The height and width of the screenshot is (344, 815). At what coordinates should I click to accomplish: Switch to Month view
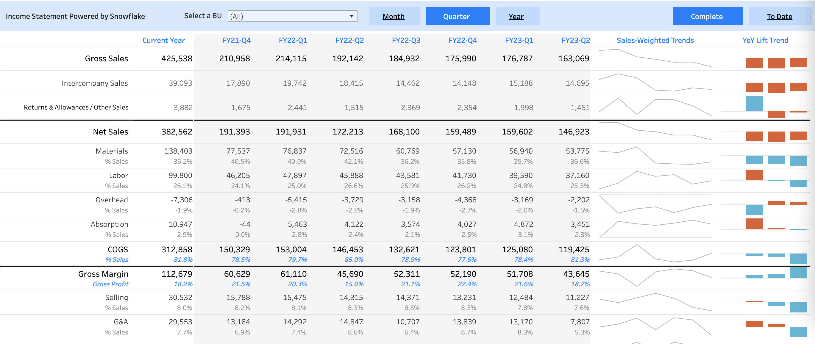point(394,16)
